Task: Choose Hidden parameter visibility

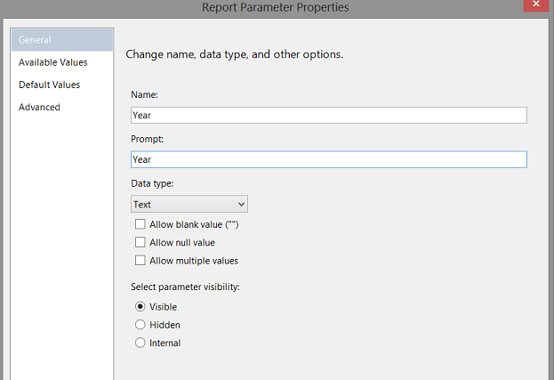Action: click(x=140, y=325)
